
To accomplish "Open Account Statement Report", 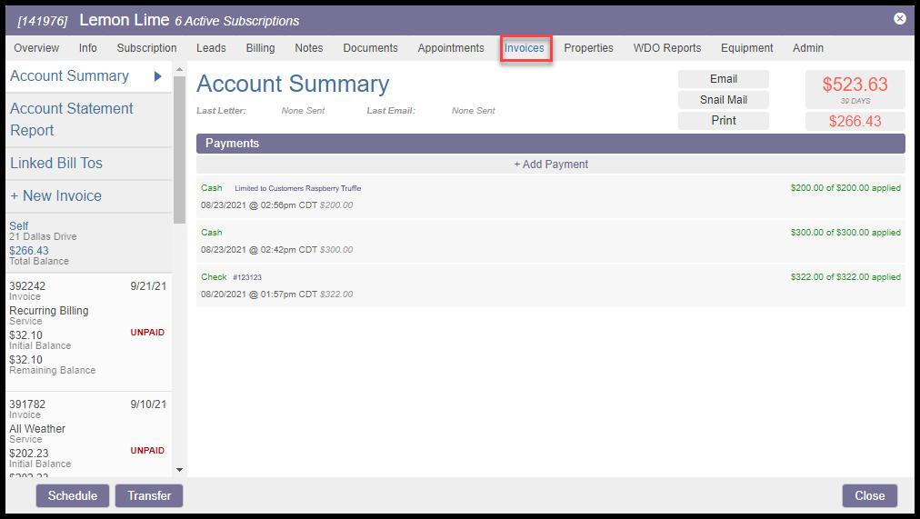I will (72, 119).
